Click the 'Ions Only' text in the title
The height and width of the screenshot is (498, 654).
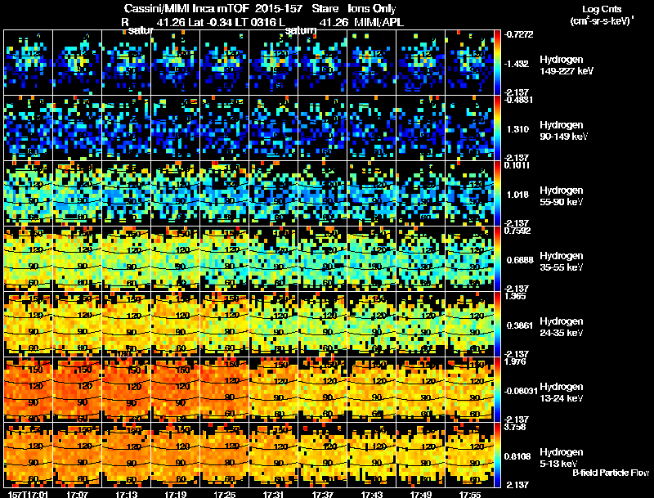coord(372,8)
